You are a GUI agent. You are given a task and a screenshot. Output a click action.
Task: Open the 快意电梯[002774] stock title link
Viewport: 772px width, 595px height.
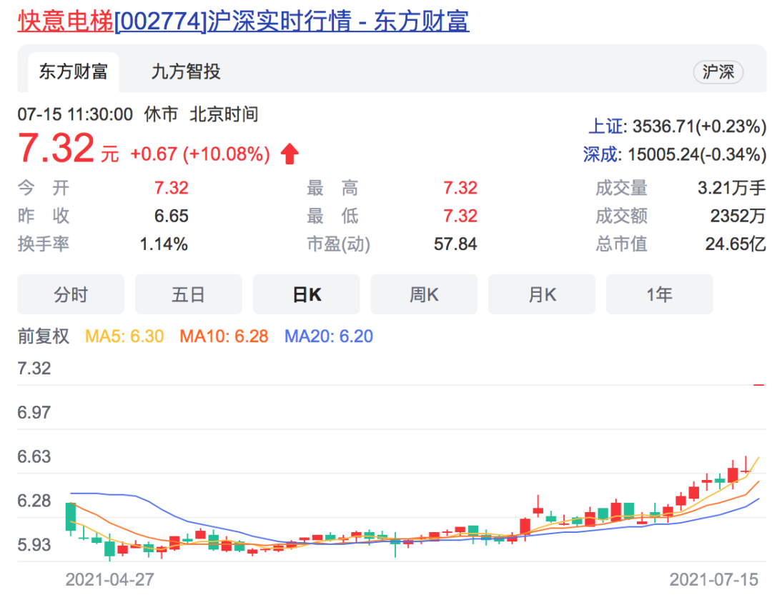click(x=106, y=23)
